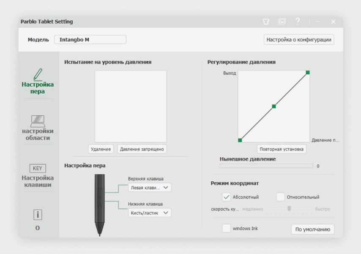Switch to настройки области tab label

(38, 134)
